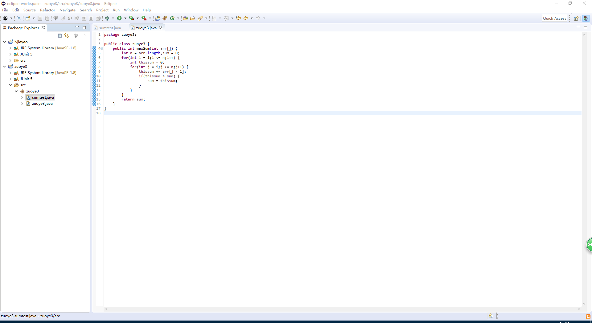The image size is (592, 323).
Task: Open the File menu
Action: point(5,10)
